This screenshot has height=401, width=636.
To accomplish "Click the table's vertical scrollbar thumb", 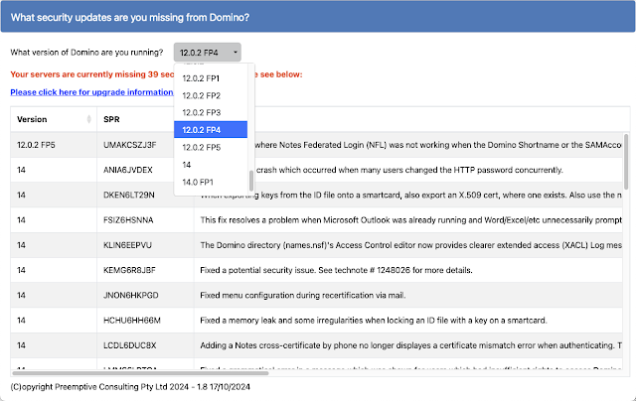I will [x=626, y=161].
